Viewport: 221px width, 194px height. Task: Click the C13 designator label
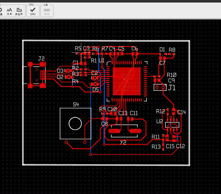click(123, 113)
